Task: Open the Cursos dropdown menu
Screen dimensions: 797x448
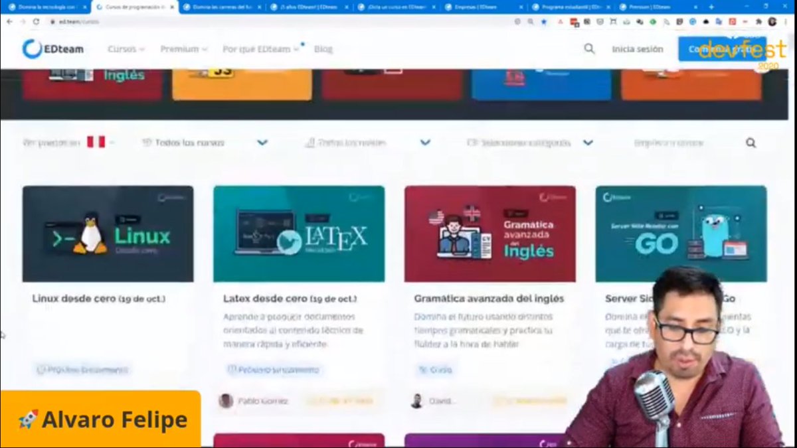Action: (126, 49)
